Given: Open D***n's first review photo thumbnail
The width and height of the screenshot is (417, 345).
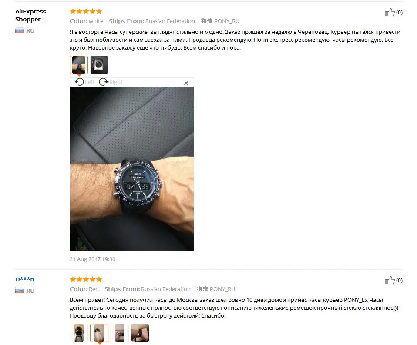Looking at the screenshot, I should [78, 332].
